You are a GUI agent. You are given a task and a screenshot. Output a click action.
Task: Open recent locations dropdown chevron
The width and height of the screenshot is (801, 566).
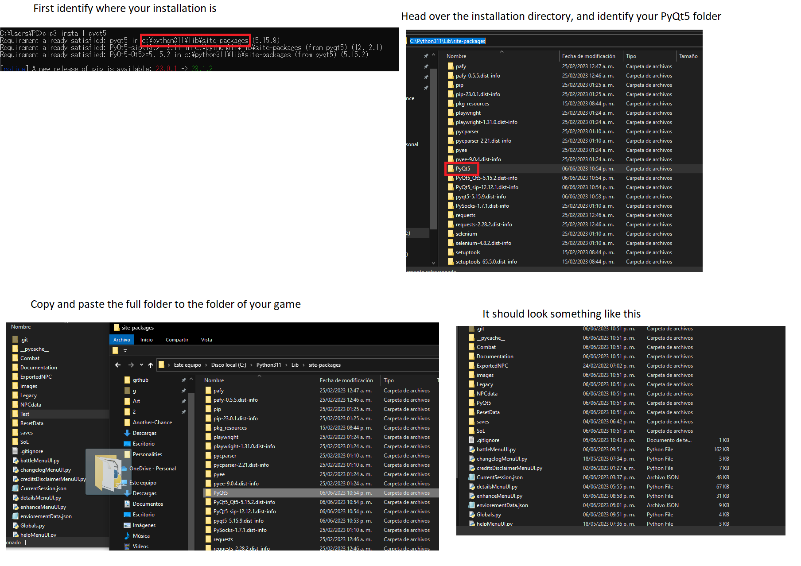click(x=141, y=365)
